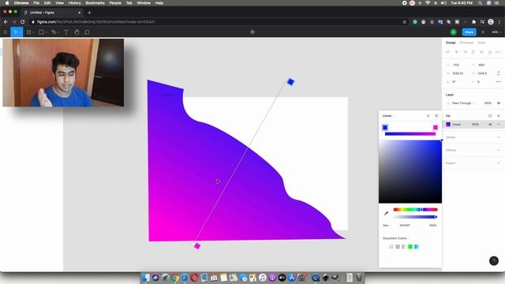505x284 pixels.
Task: Open the History menu
Action: [x=74, y=3]
